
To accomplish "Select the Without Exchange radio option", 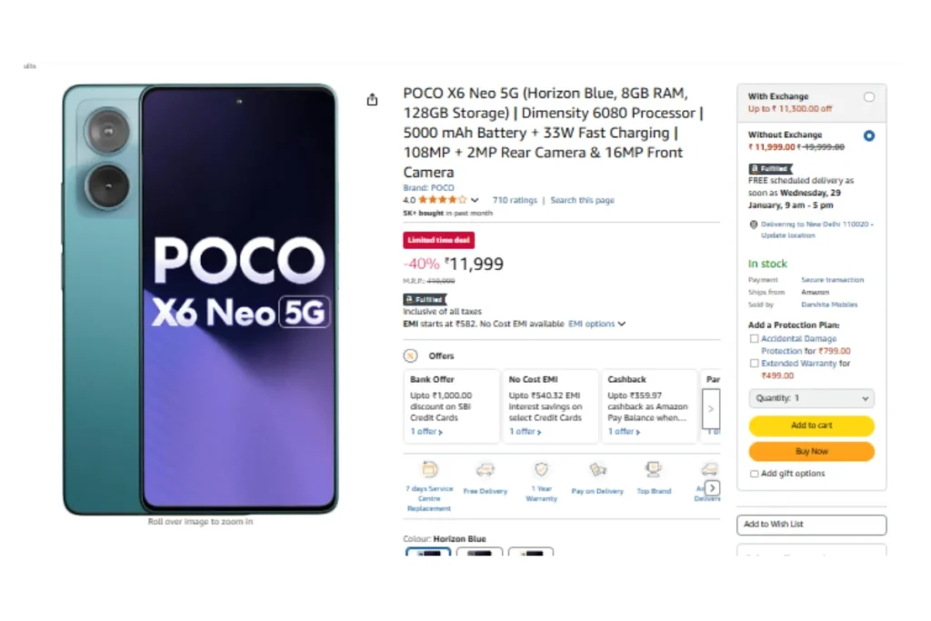I will 869,136.
